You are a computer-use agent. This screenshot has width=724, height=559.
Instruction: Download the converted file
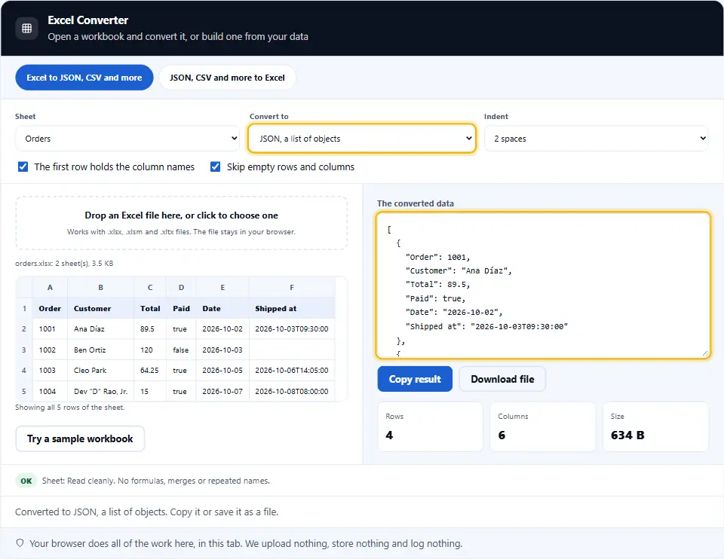[x=502, y=379]
